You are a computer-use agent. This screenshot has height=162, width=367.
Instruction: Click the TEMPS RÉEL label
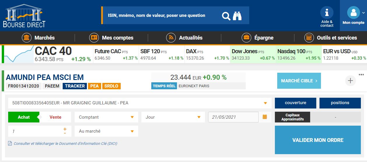[164, 86]
